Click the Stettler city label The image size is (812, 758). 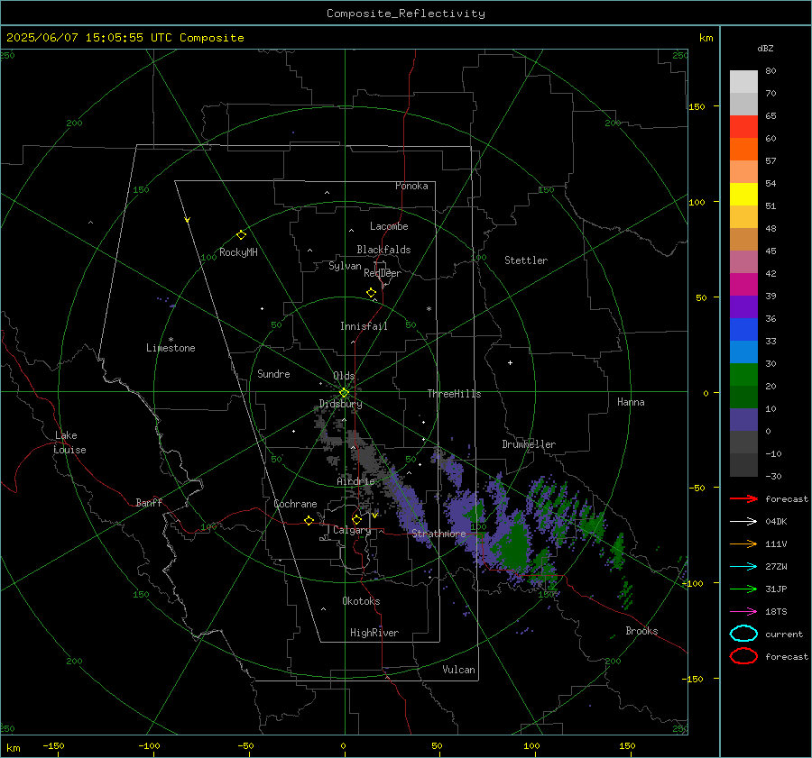coord(526,260)
